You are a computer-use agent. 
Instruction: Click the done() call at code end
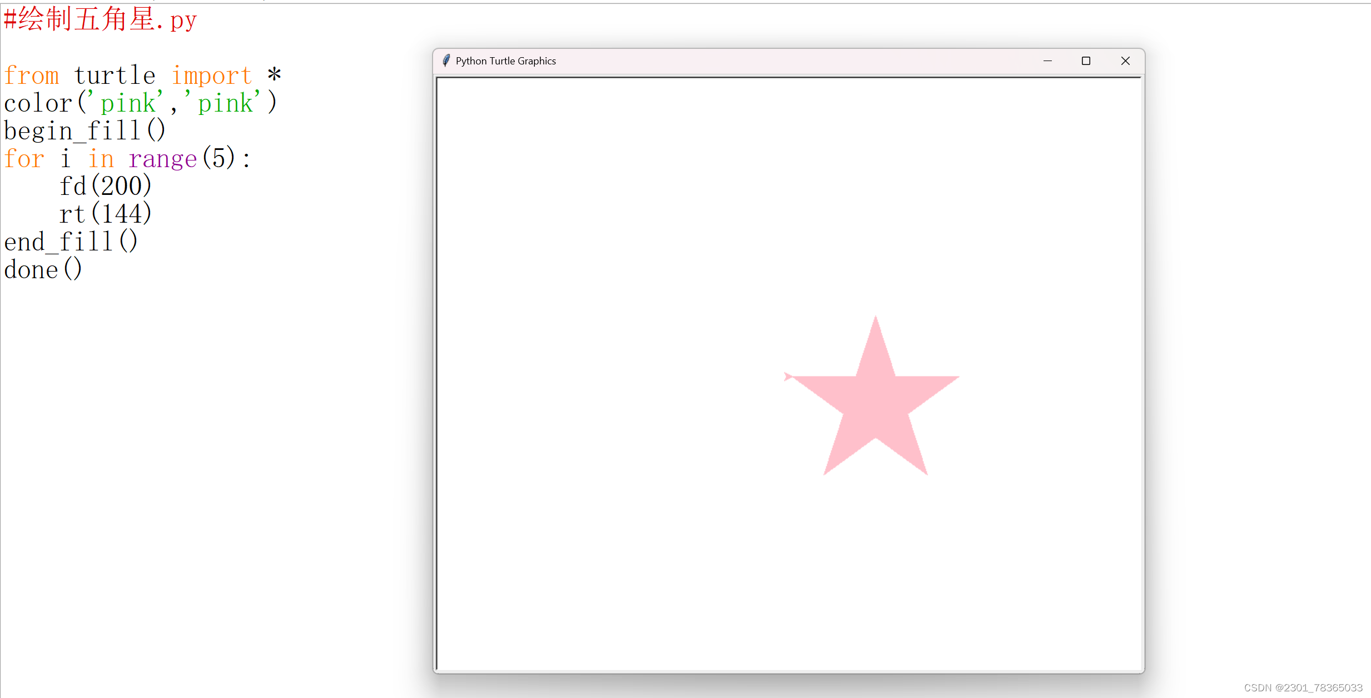43,270
